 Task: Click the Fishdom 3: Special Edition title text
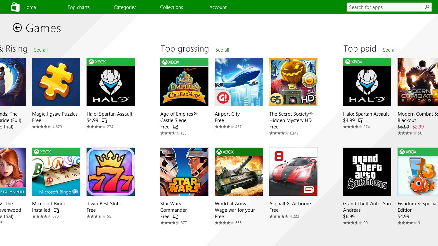pos(417,207)
